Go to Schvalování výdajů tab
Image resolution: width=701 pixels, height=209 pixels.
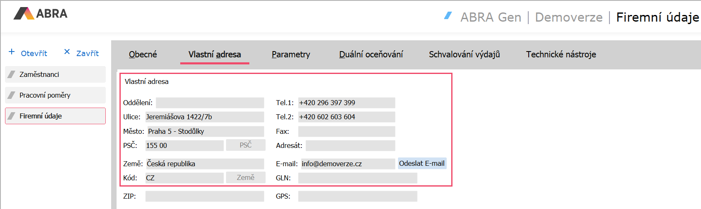pos(464,54)
